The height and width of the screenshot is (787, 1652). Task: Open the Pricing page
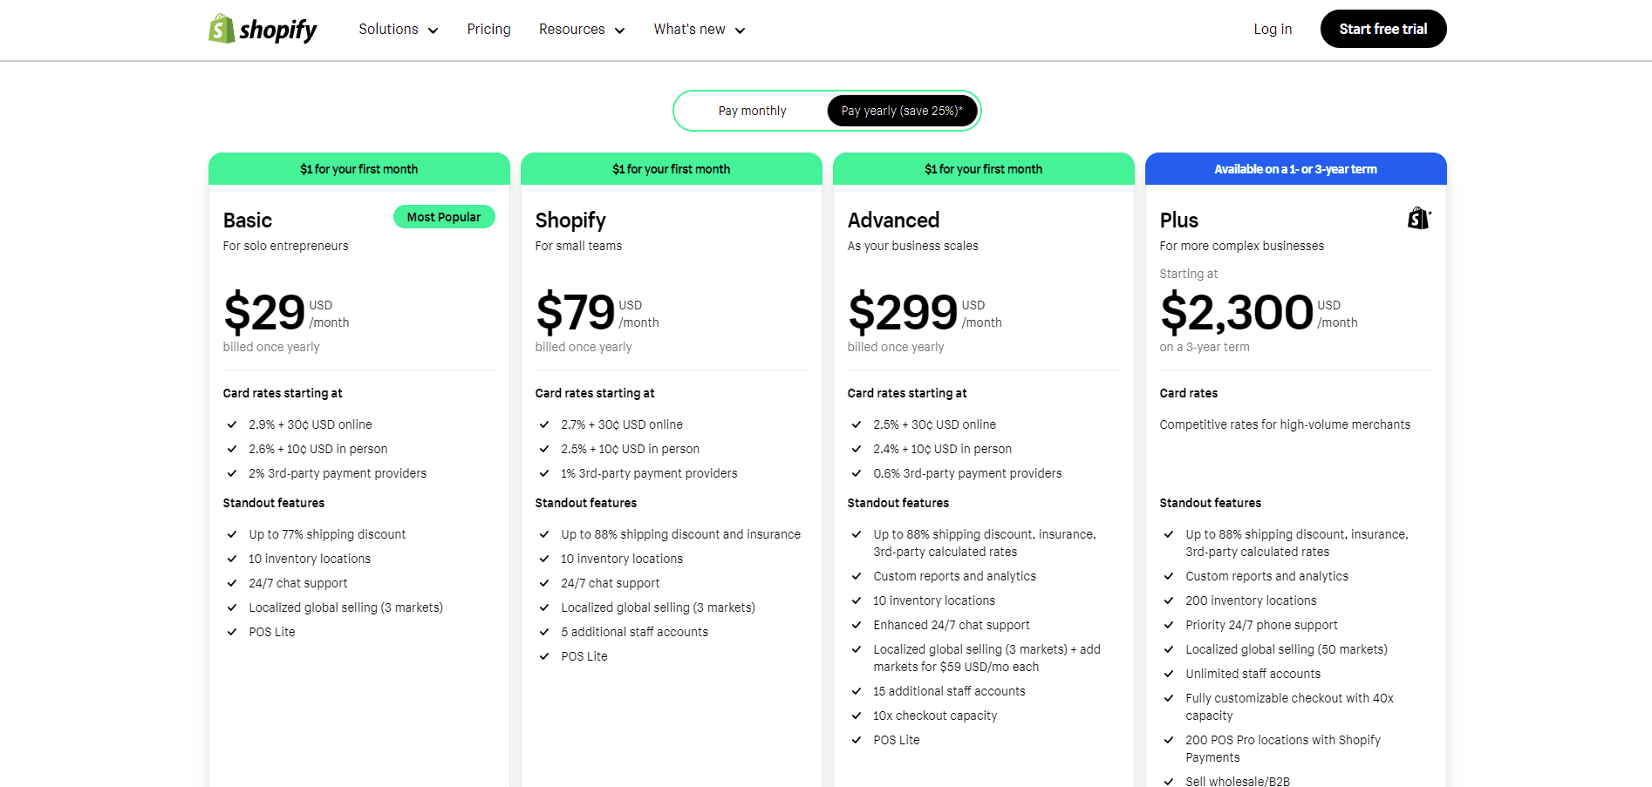click(488, 30)
